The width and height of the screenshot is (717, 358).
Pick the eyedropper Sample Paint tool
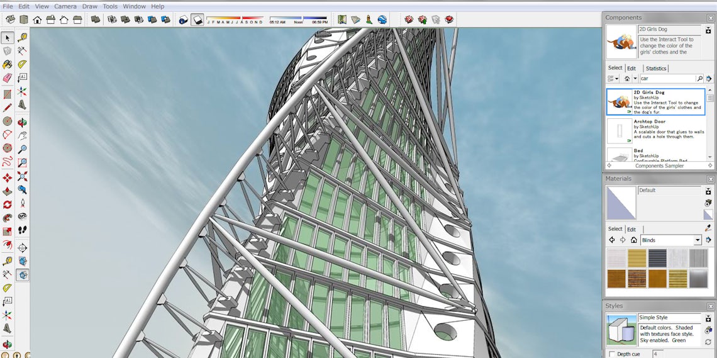pos(708,228)
